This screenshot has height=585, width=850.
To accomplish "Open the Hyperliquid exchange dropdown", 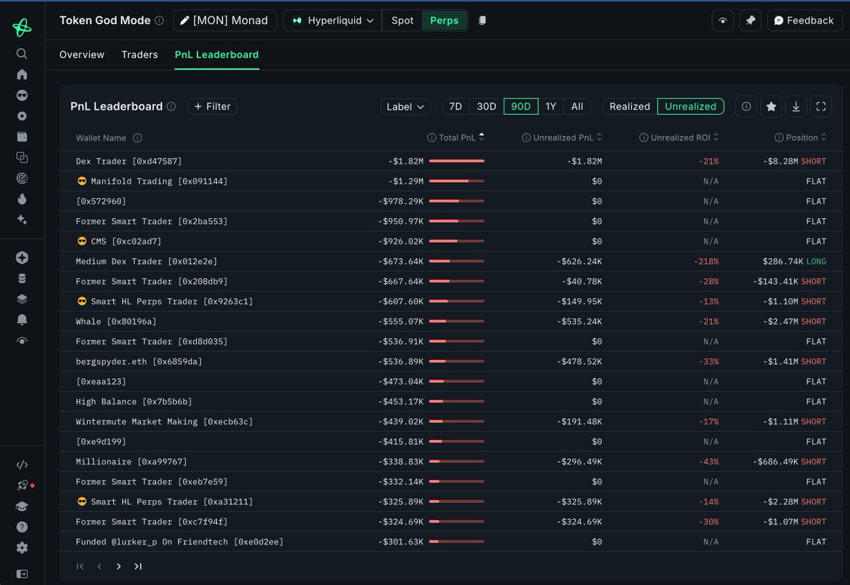I will point(333,21).
